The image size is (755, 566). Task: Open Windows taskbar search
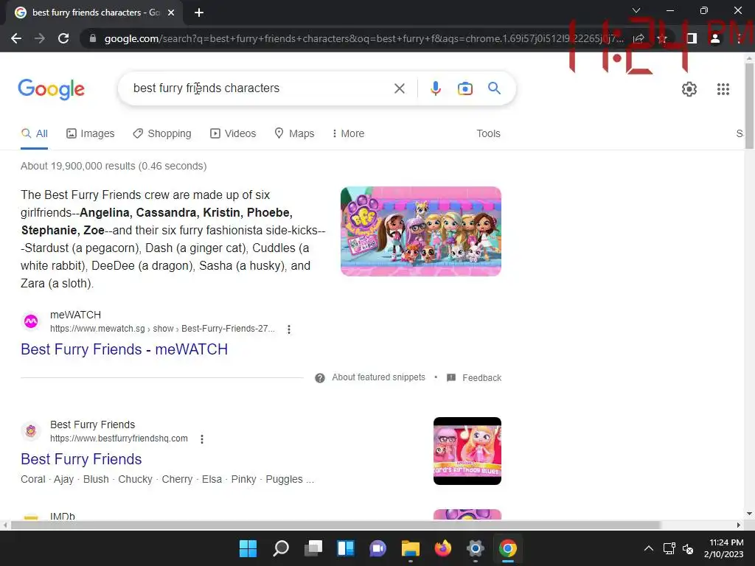[x=281, y=548]
